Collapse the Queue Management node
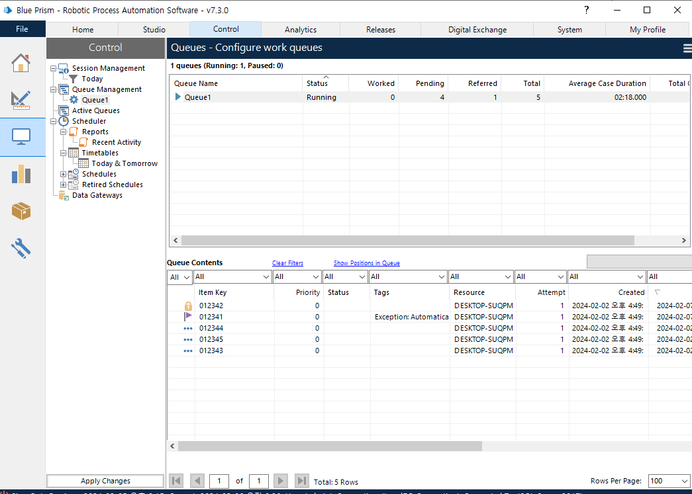This screenshot has width=692, height=494. [x=54, y=89]
